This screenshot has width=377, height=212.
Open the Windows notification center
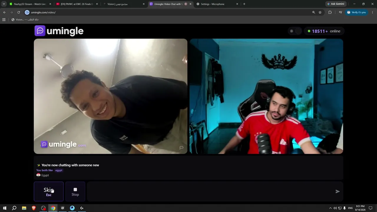[371, 208]
